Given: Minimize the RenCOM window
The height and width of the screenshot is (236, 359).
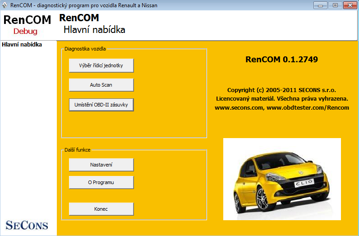Looking at the screenshot, I should (320, 5).
